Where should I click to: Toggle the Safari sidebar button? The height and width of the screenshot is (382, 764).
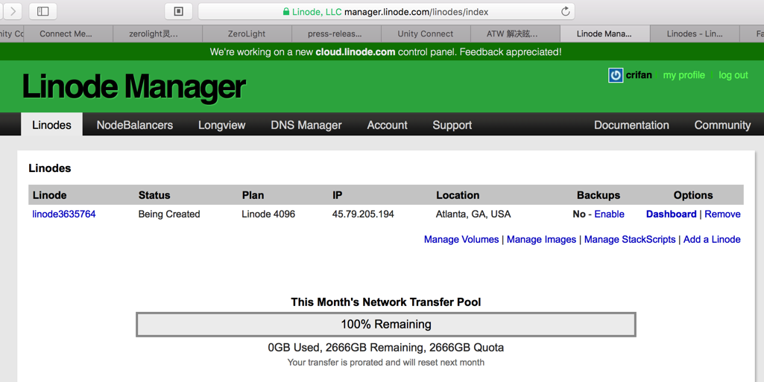[x=43, y=11]
